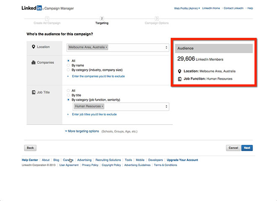Open the Web Profits (Admin) account menu
The image size is (277, 201).
pyautogui.click(x=187, y=8)
